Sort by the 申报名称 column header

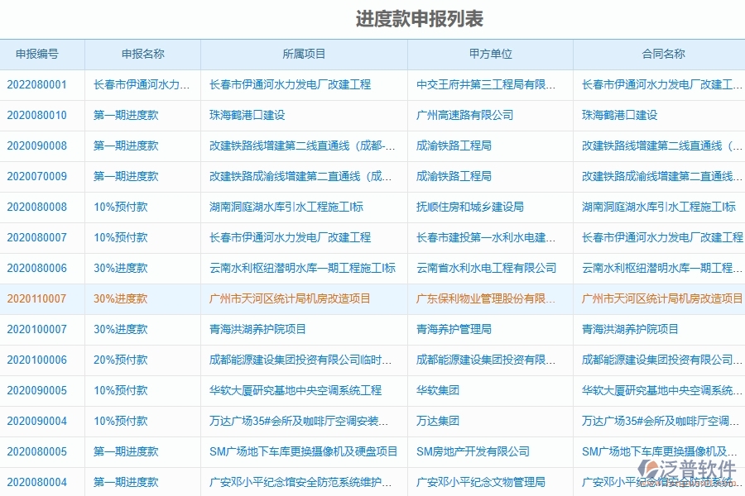click(x=142, y=54)
